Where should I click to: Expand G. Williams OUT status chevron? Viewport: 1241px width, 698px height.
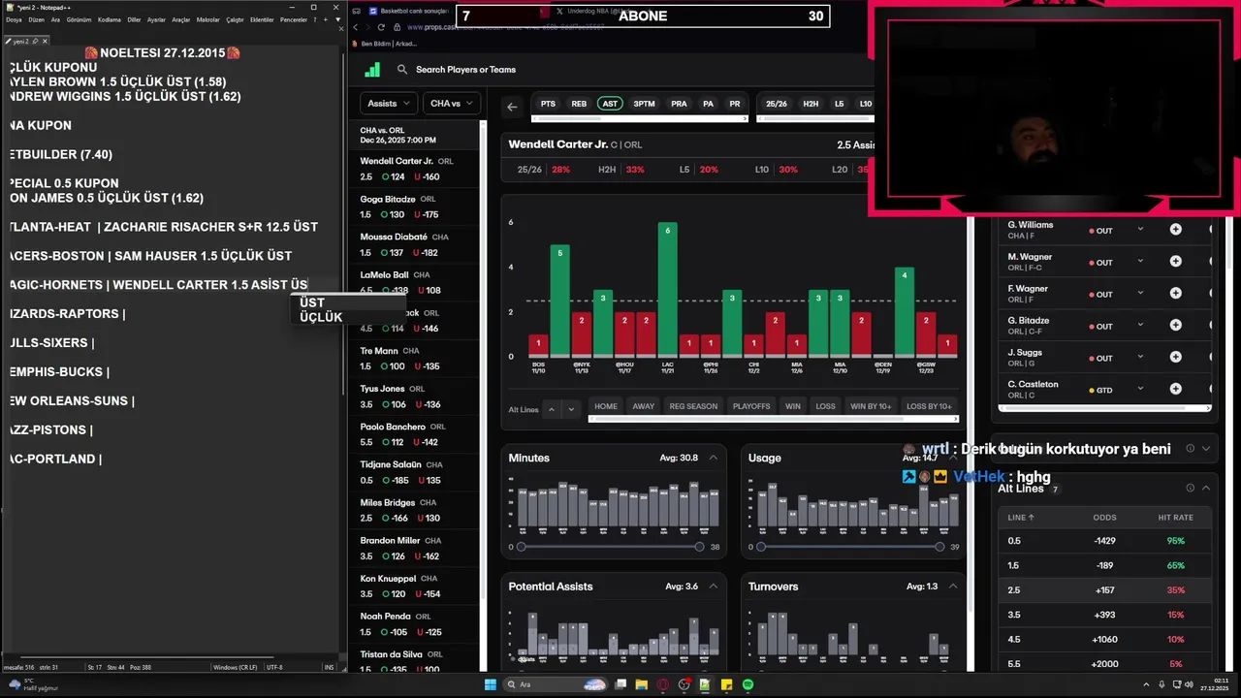(x=1140, y=230)
